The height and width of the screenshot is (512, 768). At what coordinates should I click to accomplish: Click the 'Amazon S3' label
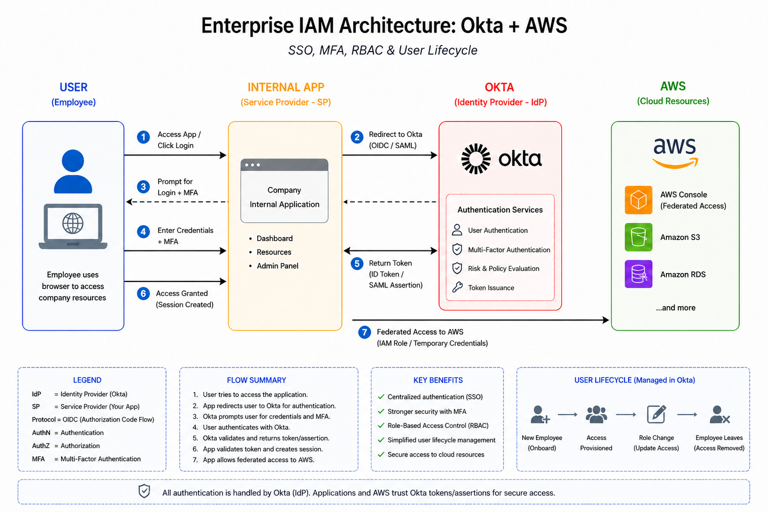click(x=680, y=237)
